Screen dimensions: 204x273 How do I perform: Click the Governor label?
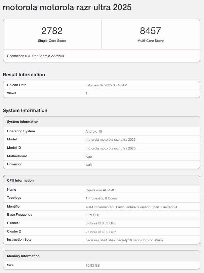[14, 164]
